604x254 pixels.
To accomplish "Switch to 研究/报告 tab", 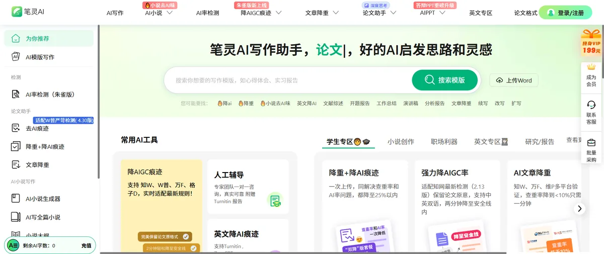I will [x=540, y=142].
